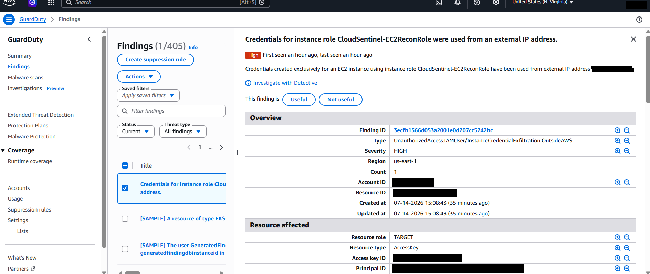Toggle the side navigation hamburger menu
The height and width of the screenshot is (274, 650).
pyautogui.click(x=9, y=20)
